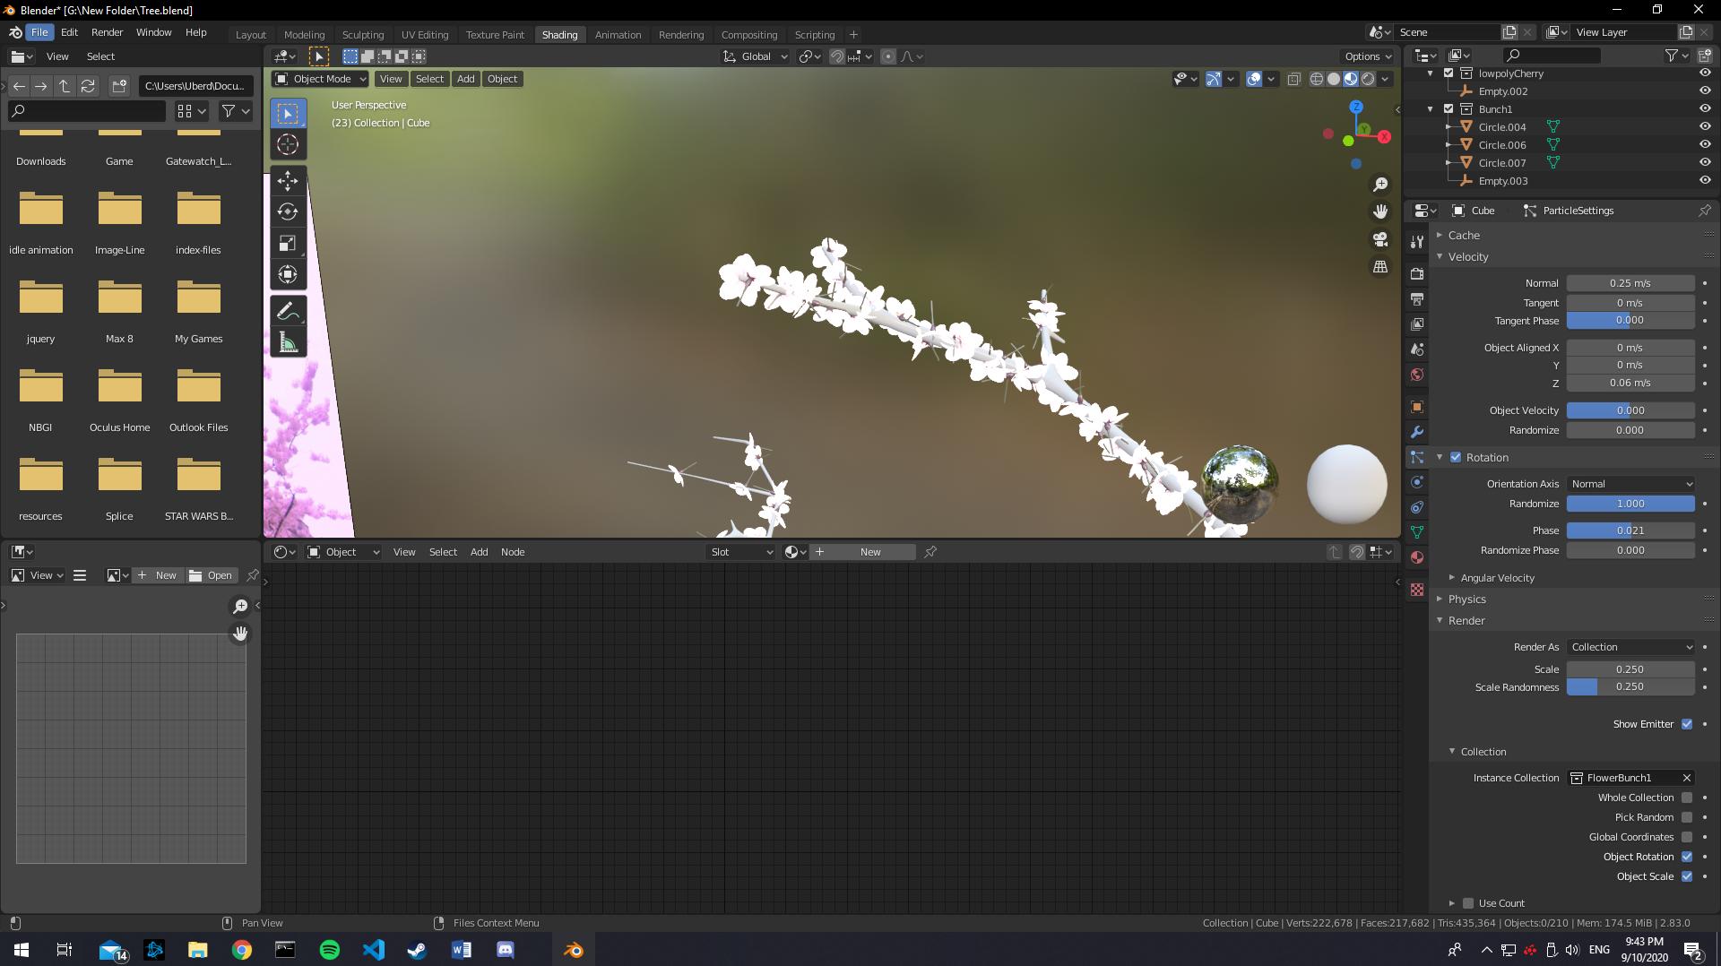1721x966 pixels.
Task: Open Modifier properties wrench tab
Action: click(x=1417, y=432)
